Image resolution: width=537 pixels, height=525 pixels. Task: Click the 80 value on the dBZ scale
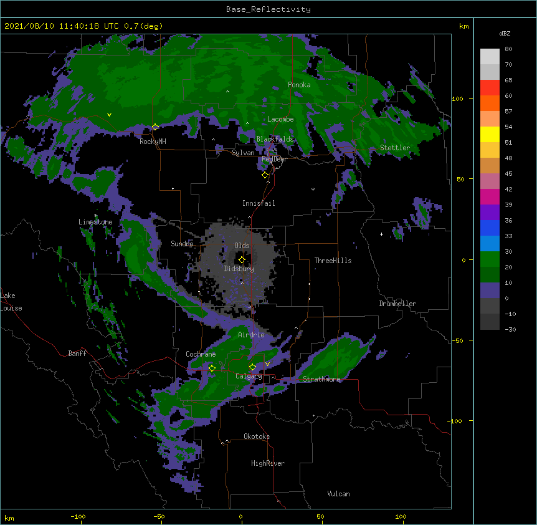tap(508, 49)
